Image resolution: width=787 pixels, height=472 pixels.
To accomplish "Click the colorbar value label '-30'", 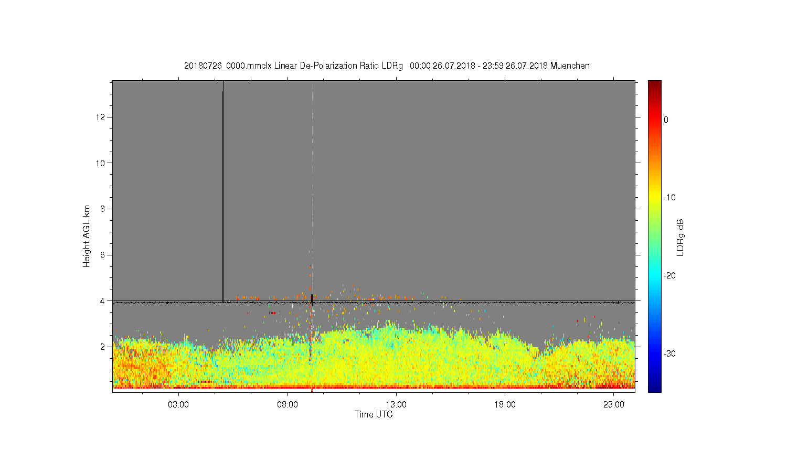I will click(669, 353).
